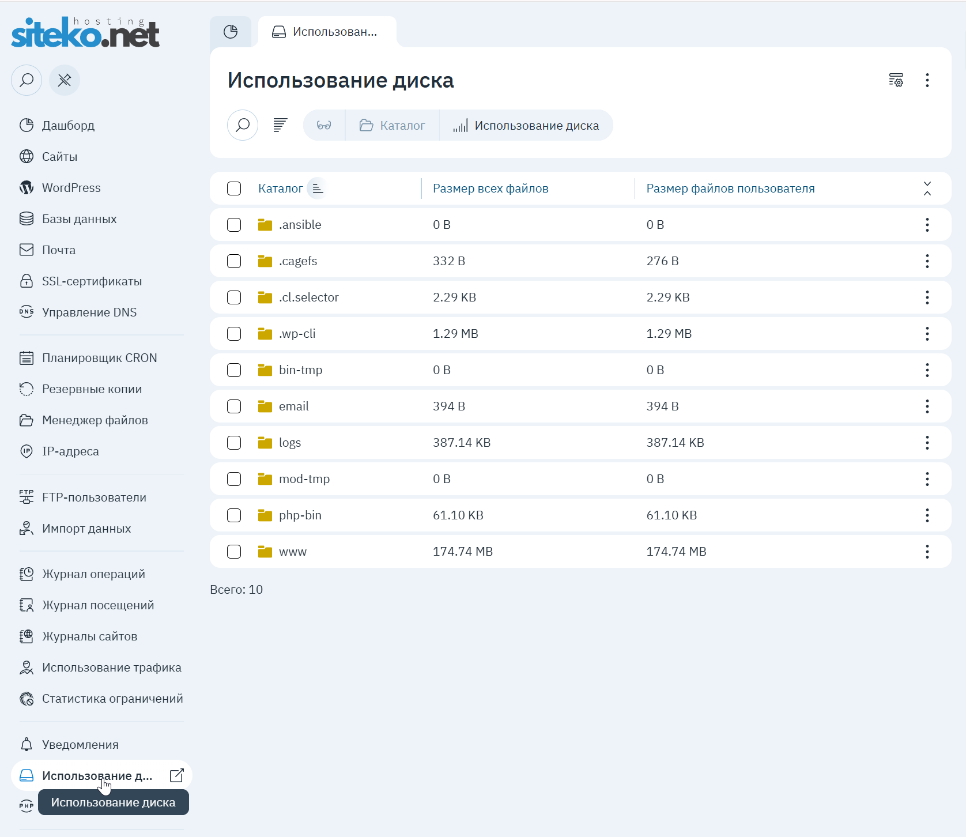Open the page options kebab menu
Viewport: 966px width, 837px height.
click(927, 80)
